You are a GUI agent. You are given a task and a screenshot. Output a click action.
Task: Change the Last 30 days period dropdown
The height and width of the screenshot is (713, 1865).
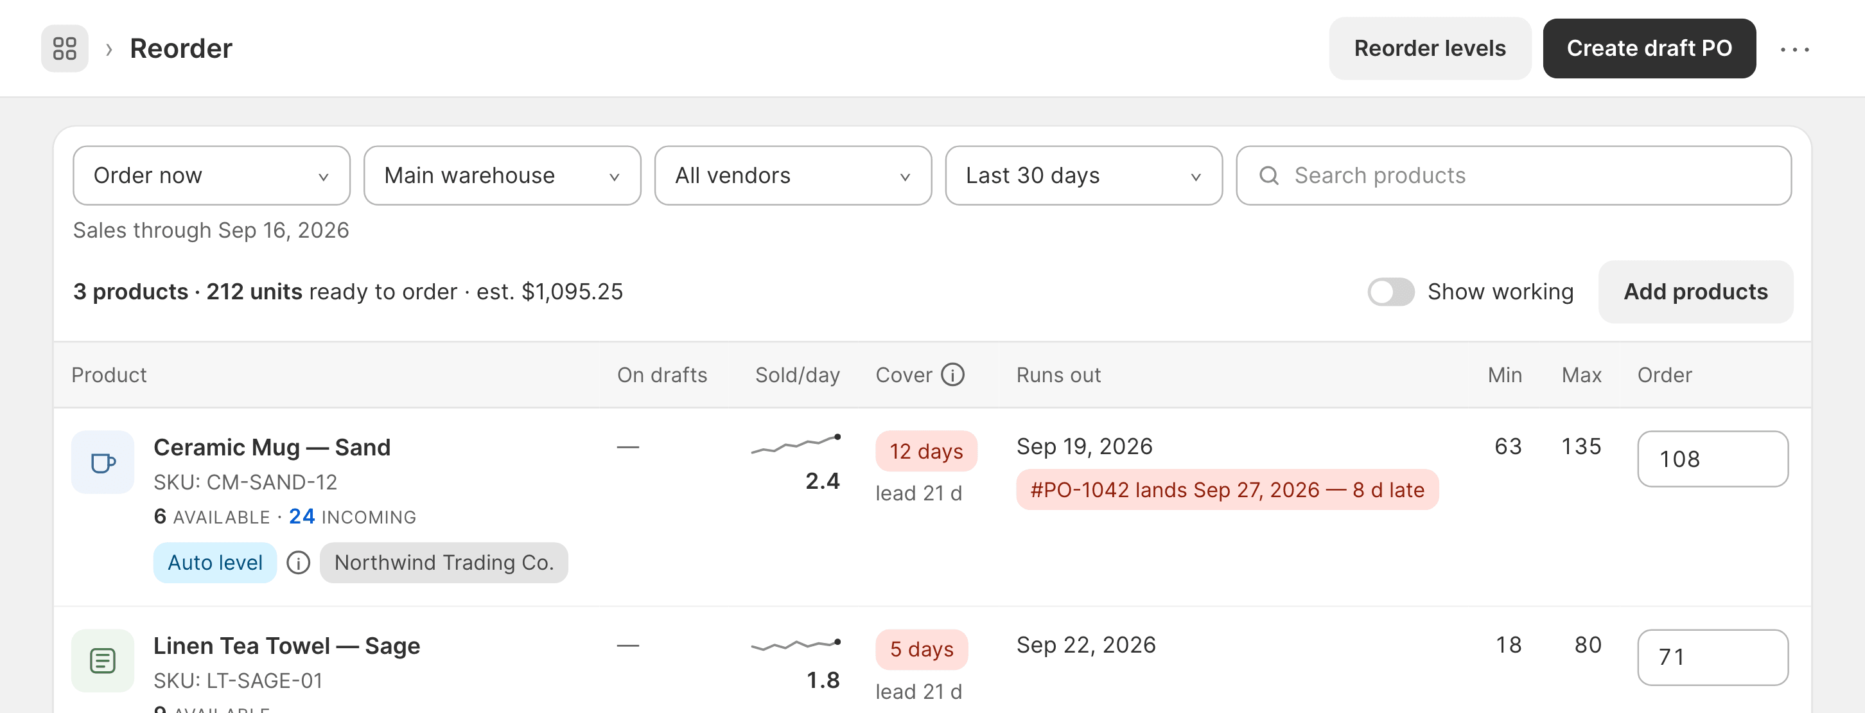click(1084, 176)
